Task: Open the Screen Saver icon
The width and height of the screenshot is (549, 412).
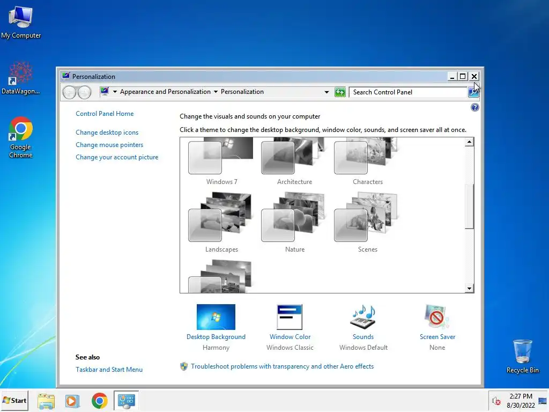Action: coord(436,317)
